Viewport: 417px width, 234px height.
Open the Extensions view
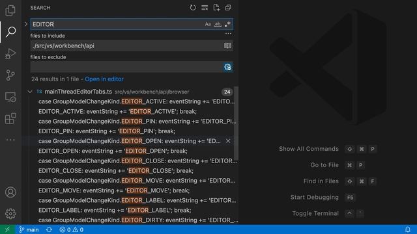(x=10, y=118)
